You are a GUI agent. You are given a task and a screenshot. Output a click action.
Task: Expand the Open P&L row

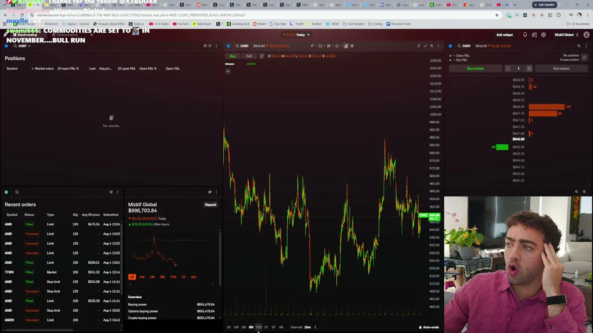460,55
